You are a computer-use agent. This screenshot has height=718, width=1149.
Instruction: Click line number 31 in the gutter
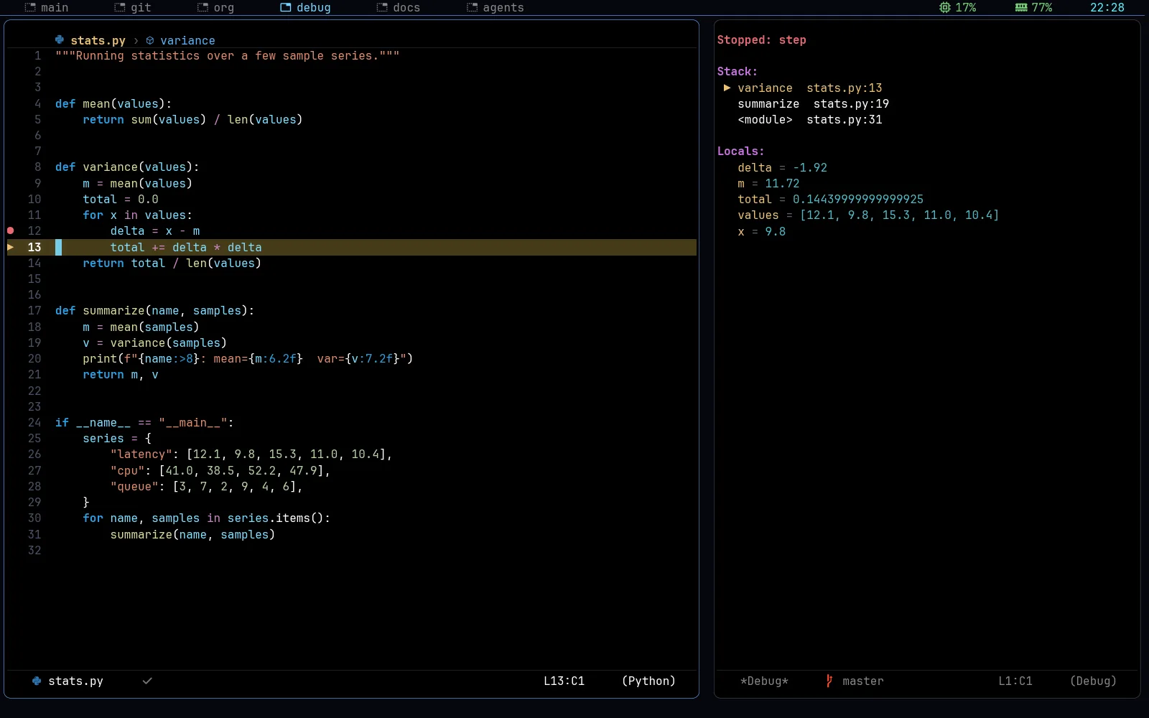[x=34, y=534]
